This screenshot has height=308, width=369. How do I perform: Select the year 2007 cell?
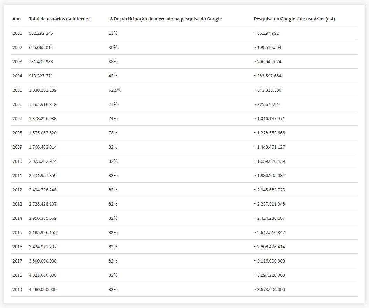[17, 119]
